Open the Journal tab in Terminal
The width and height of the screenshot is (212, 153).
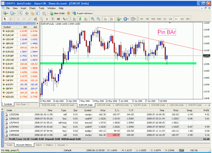click(61, 145)
